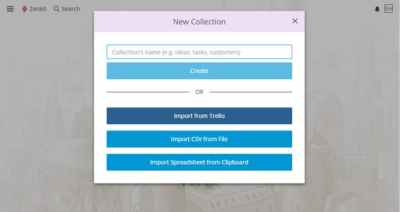Close the New Collection dialog
Image resolution: width=400 pixels, height=212 pixels.
tap(295, 21)
